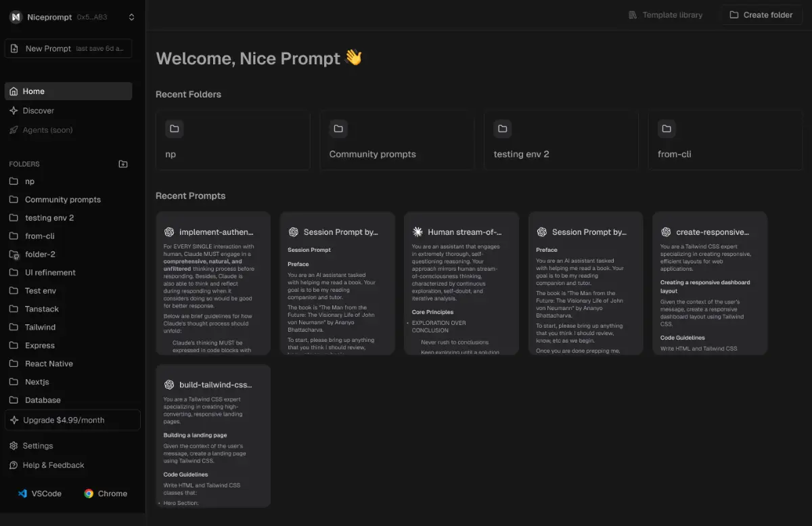The image size is (812, 526).
Task: Click the Create folder button
Action: (761, 15)
